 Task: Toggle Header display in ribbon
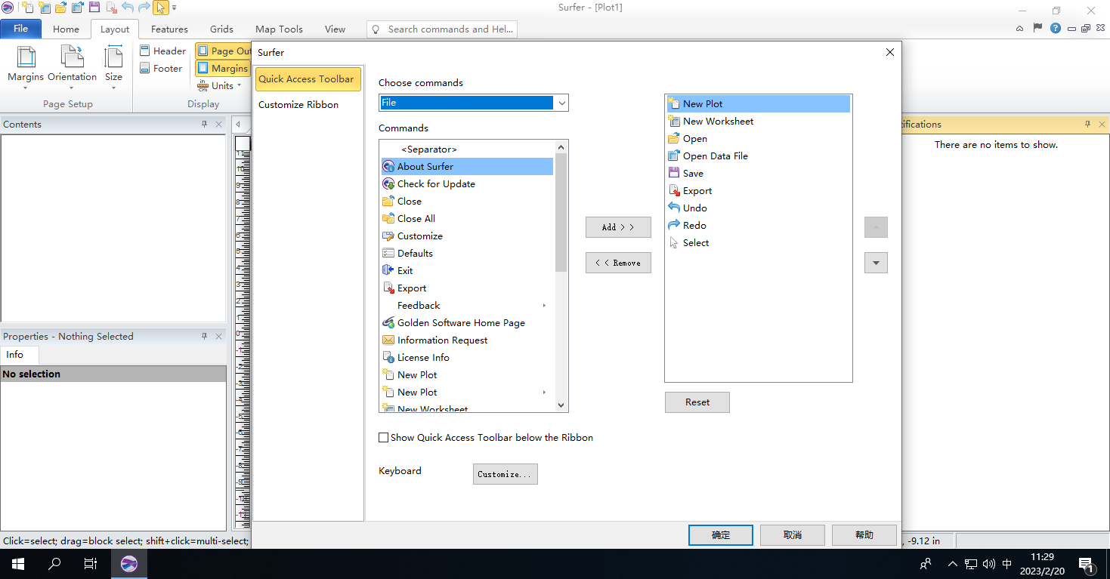pos(162,51)
